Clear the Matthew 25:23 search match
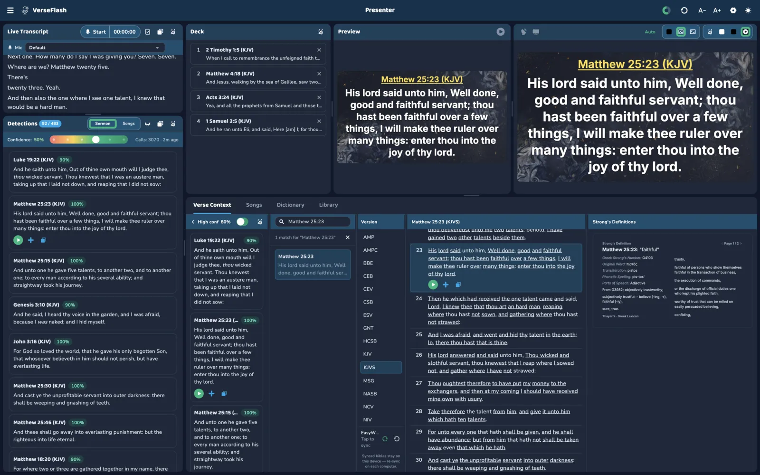The height and width of the screenshot is (475, 760). (347, 237)
